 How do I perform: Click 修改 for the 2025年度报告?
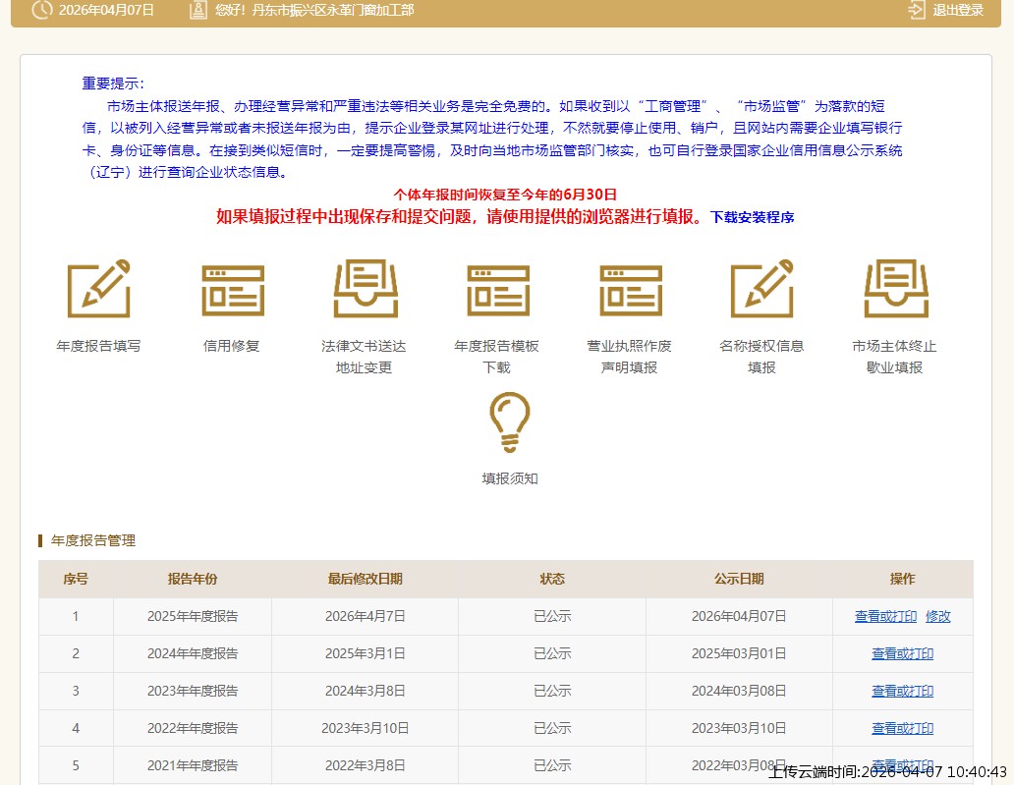click(x=937, y=617)
